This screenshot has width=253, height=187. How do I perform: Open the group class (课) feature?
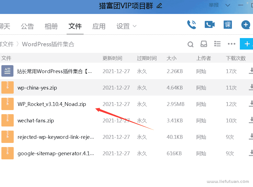pyautogui.click(x=228, y=25)
